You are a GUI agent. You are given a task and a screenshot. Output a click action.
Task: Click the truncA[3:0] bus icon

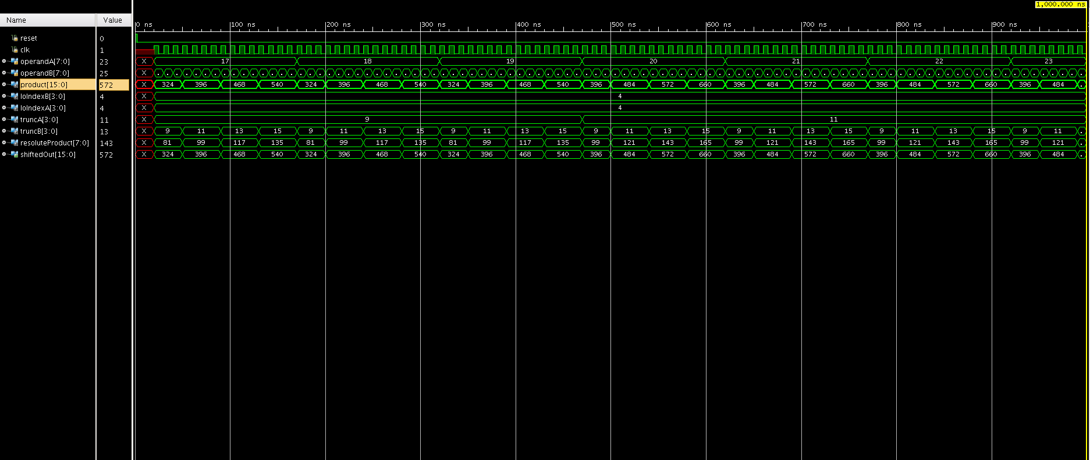15,120
